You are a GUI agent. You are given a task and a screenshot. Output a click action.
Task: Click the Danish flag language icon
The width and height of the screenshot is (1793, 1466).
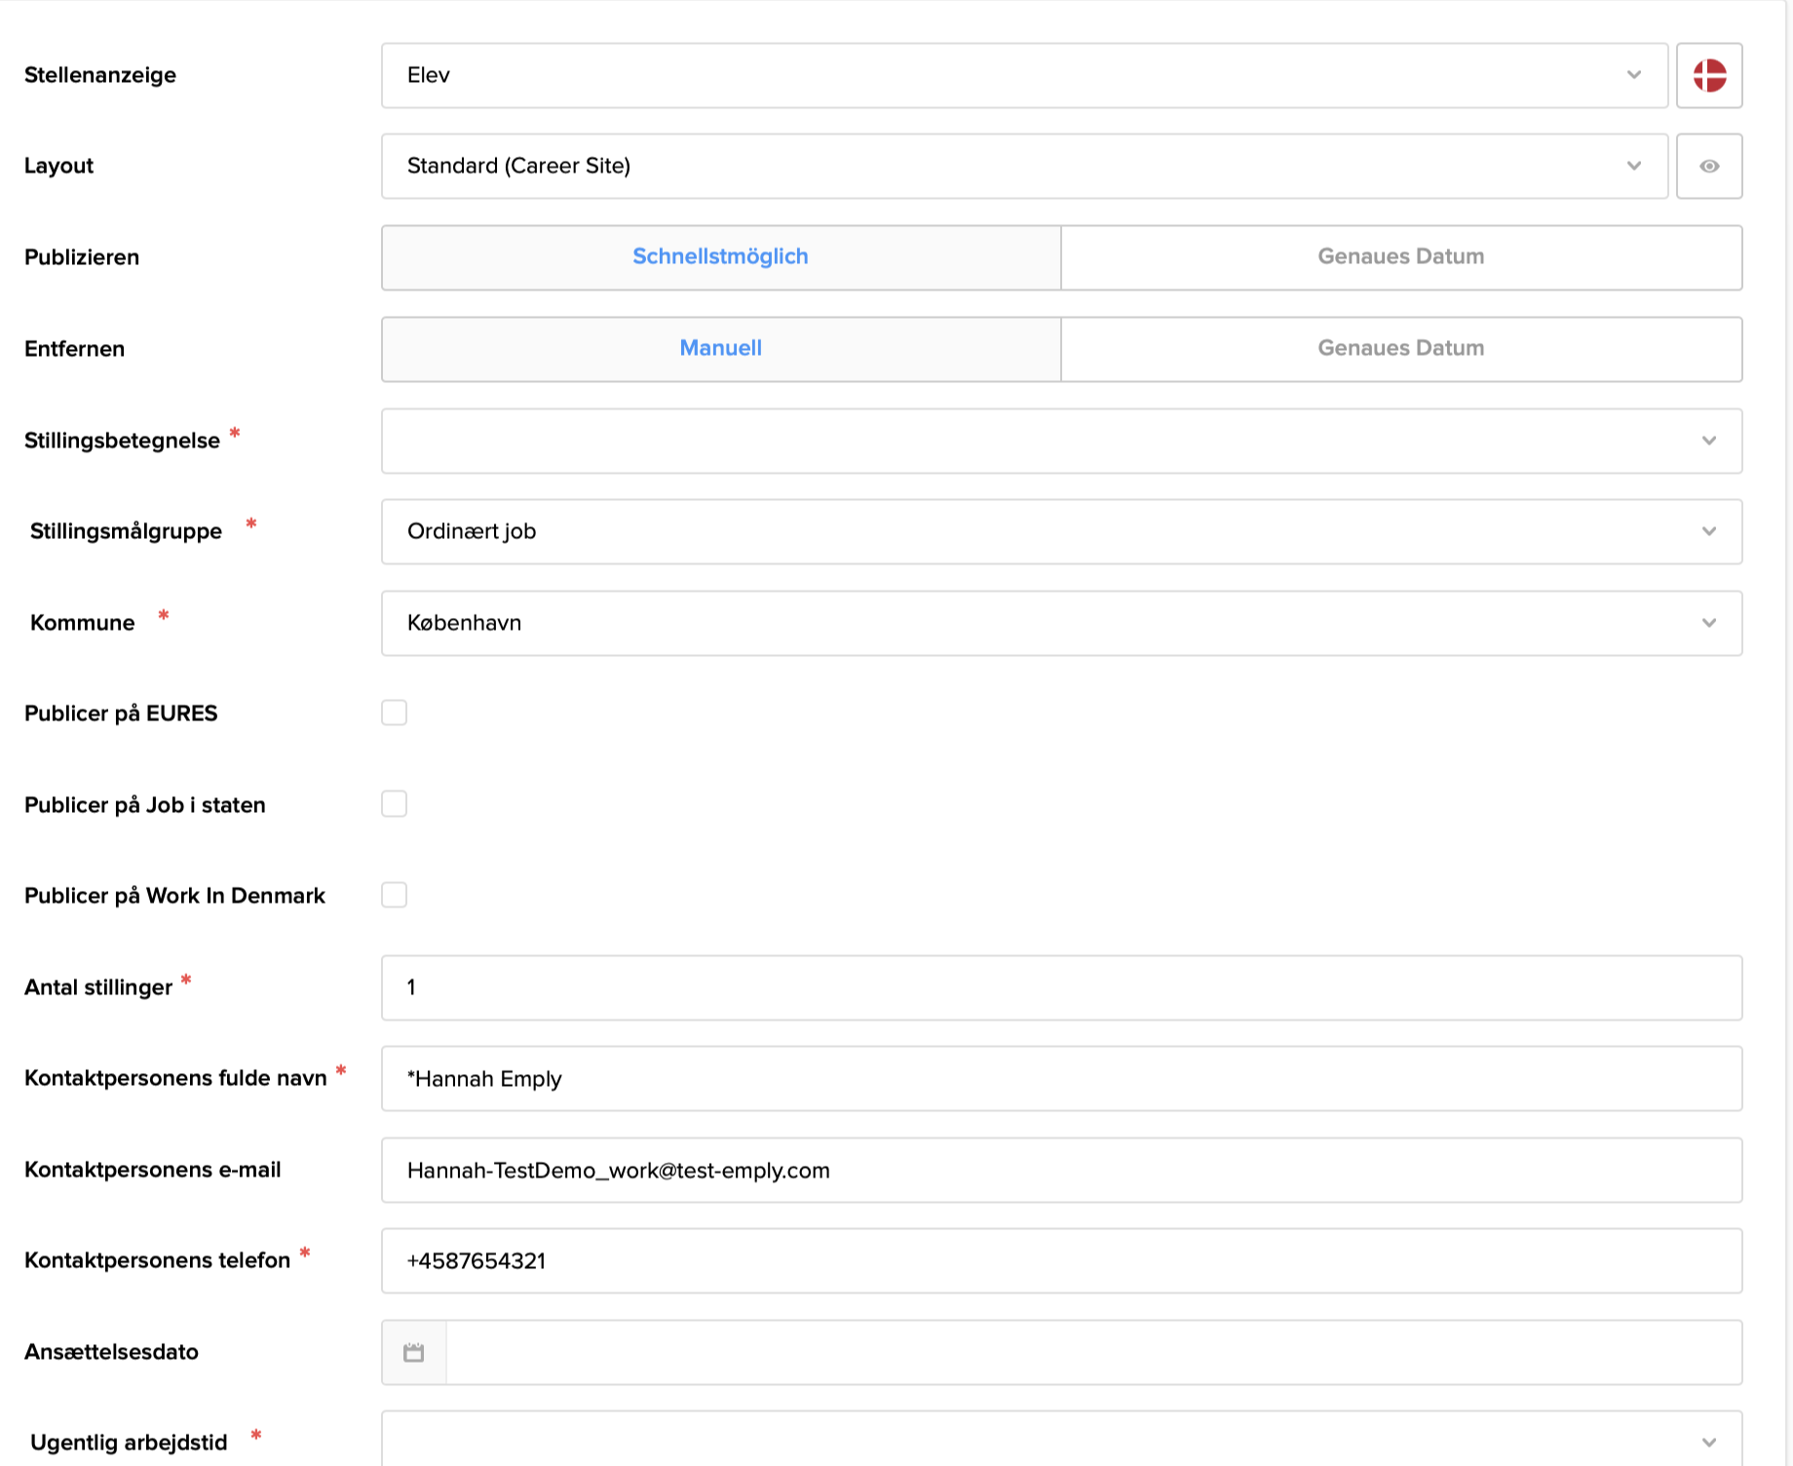1709,75
